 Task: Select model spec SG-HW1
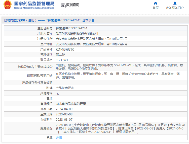coord(62,60)
